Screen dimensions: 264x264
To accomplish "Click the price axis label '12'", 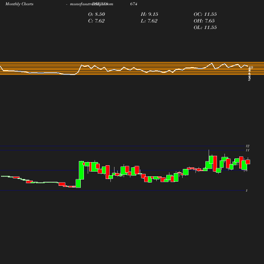I will 248,146.
